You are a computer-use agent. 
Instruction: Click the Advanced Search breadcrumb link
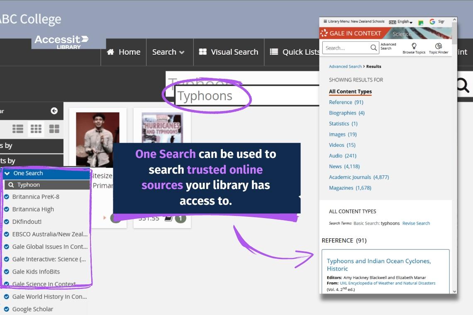pos(345,67)
